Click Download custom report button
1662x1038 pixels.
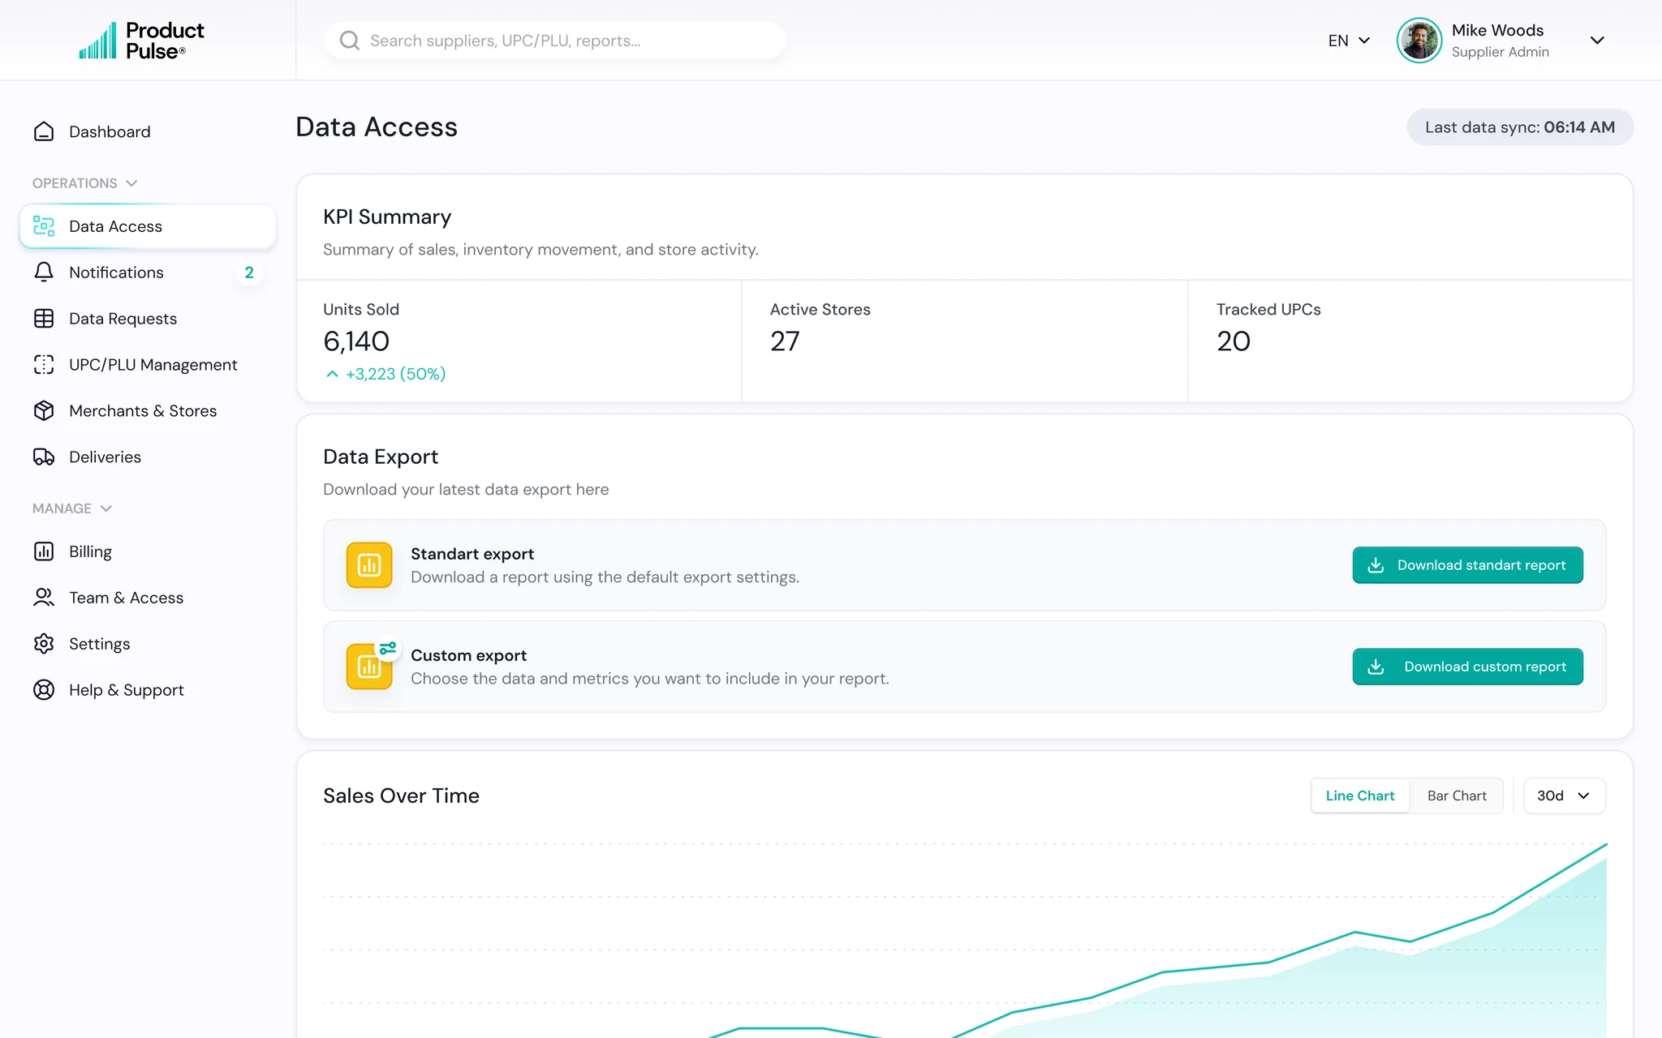(x=1467, y=667)
